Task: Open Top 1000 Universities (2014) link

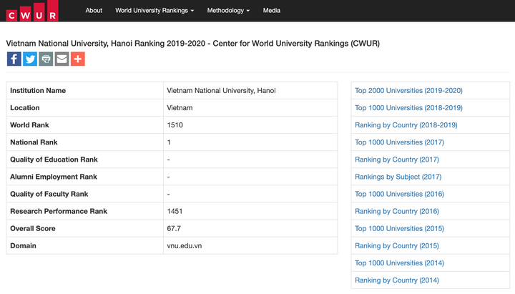Action: pyautogui.click(x=399, y=263)
